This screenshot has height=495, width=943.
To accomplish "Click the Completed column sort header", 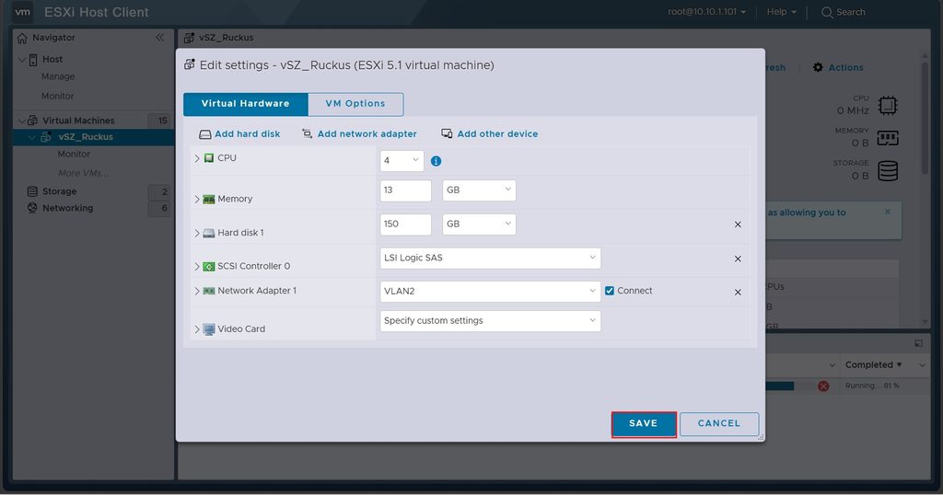I will coord(874,365).
